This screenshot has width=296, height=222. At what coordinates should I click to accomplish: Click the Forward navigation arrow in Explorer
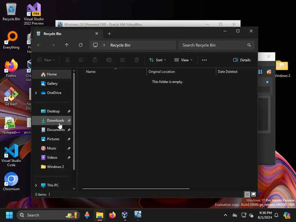tap(53, 45)
